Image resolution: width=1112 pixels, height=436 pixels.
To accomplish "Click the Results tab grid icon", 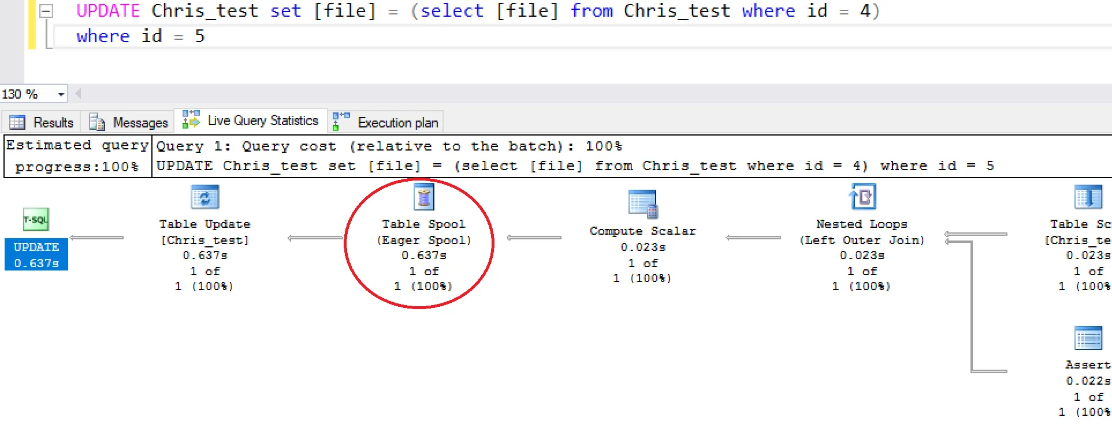I will 17,123.
